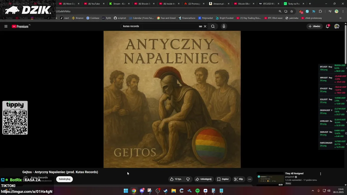Image resolution: width=347 pixels, height=195 pixels.
Task: Clear the search text with the X
Action: tap(205, 26)
